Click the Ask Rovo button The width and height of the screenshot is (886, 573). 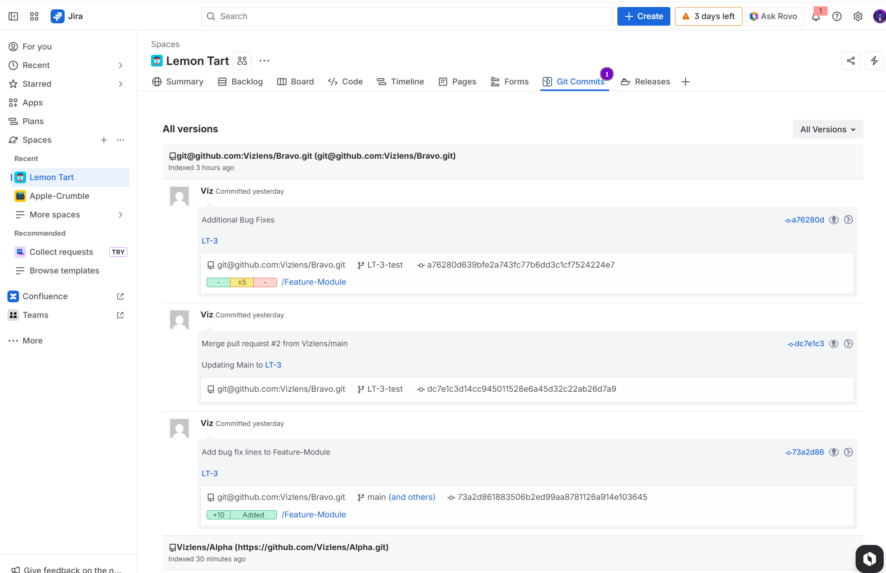point(774,16)
